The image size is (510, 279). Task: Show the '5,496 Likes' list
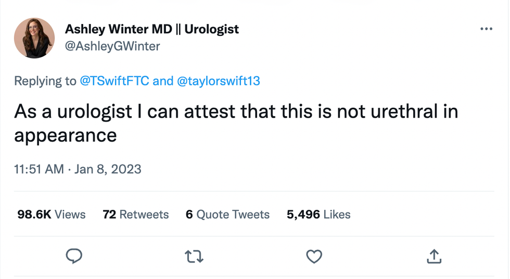tap(318, 214)
